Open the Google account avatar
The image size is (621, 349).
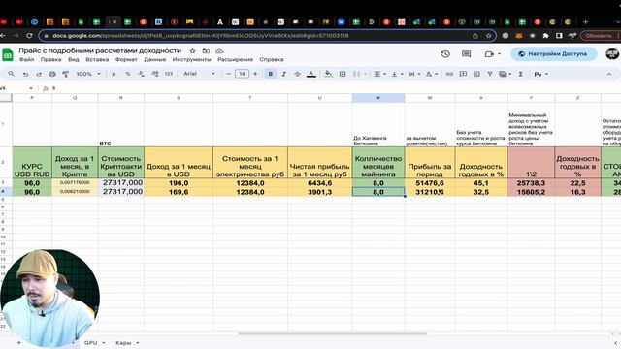pos(612,54)
